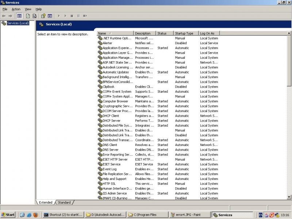Click the gear icon beside Event Log
Viewport: 292px width, 219px height.
[x=100, y=169]
